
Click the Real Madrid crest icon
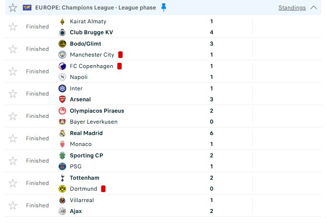click(x=62, y=133)
